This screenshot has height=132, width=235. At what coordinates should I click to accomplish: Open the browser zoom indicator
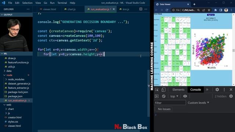click(198, 10)
